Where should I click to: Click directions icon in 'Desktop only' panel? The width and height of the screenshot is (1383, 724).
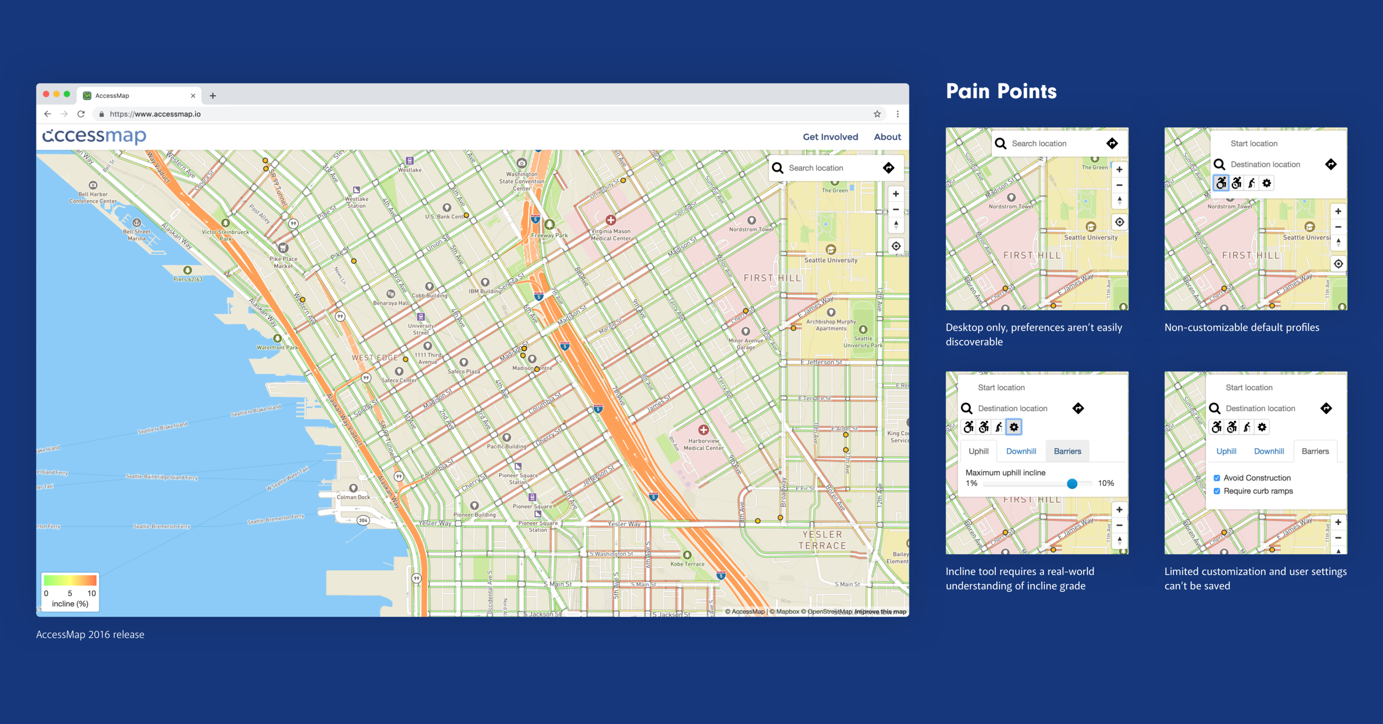(x=1112, y=143)
